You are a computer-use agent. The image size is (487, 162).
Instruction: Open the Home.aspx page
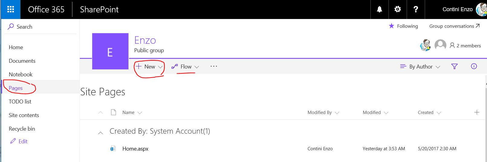click(135, 149)
